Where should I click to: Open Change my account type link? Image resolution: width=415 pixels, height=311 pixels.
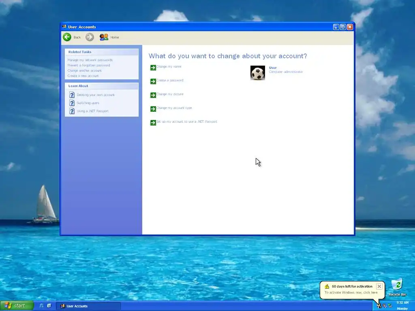coord(174,108)
